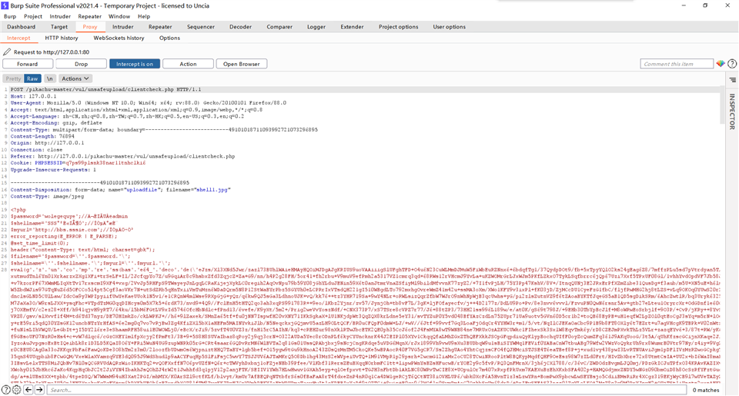Open the Logger tab
The height and width of the screenshot is (396, 739).
(316, 27)
